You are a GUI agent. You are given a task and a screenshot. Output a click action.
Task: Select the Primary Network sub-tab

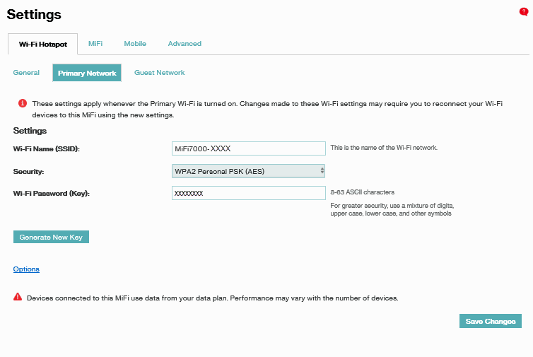click(87, 73)
